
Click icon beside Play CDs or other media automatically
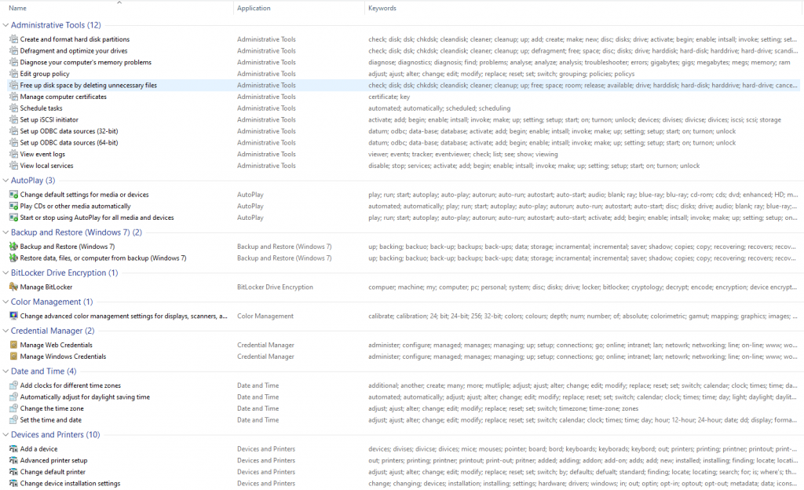point(14,206)
